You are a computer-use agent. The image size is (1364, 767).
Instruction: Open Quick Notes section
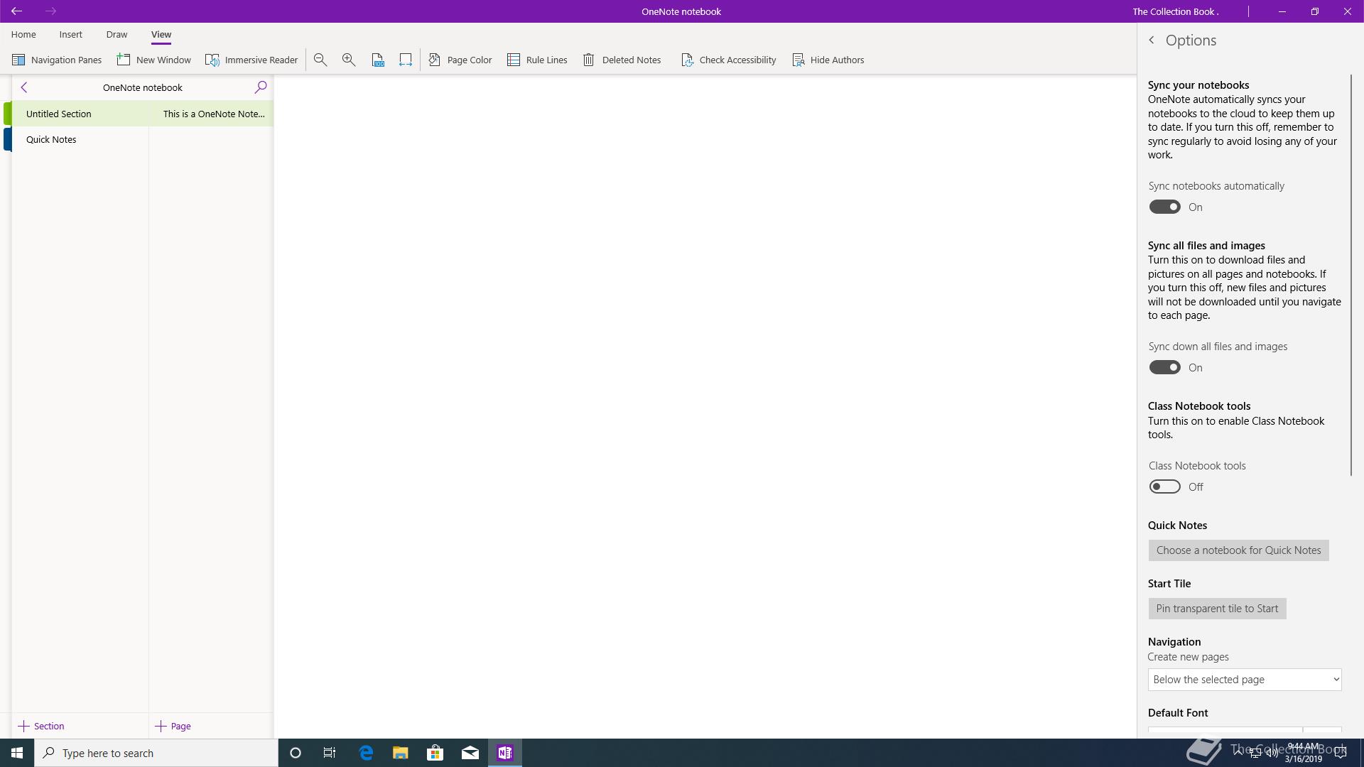[80, 139]
